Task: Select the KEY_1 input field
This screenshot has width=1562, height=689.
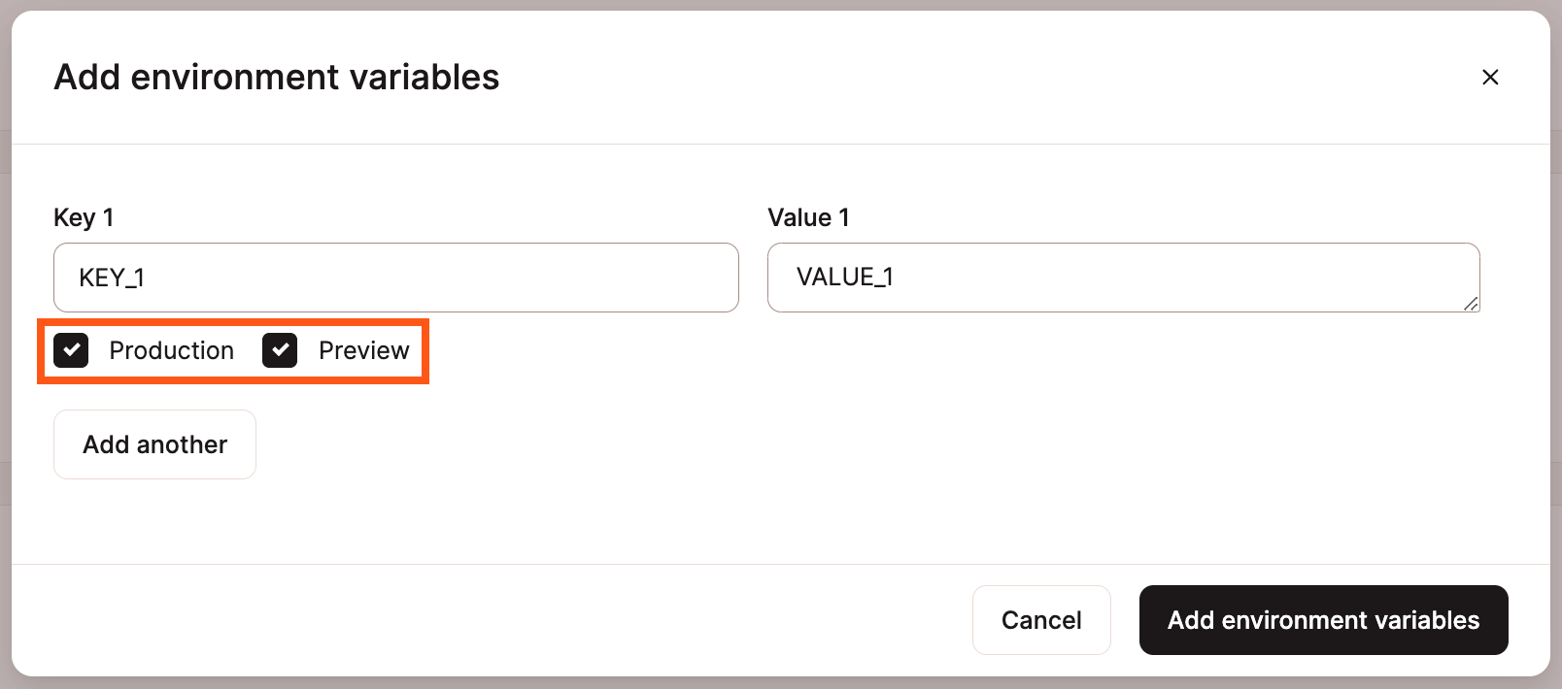Action: coord(395,278)
